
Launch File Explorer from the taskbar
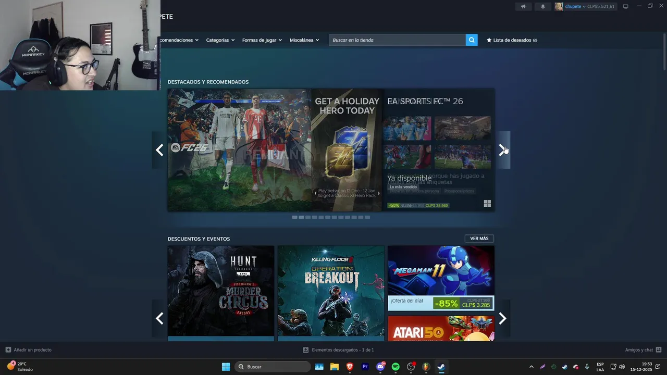pyautogui.click(x=335, y=367)
